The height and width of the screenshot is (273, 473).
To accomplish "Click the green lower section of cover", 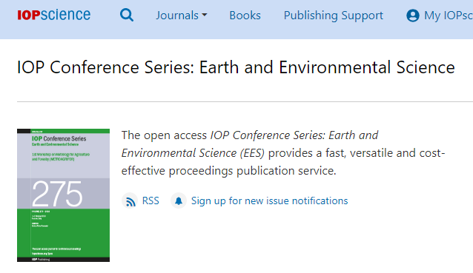I will (63, 233).
